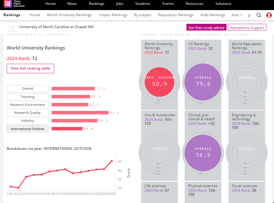Open the Jobs menu in top bar
The width and height of the screenshot is (274, 203).
pos(120,4)
